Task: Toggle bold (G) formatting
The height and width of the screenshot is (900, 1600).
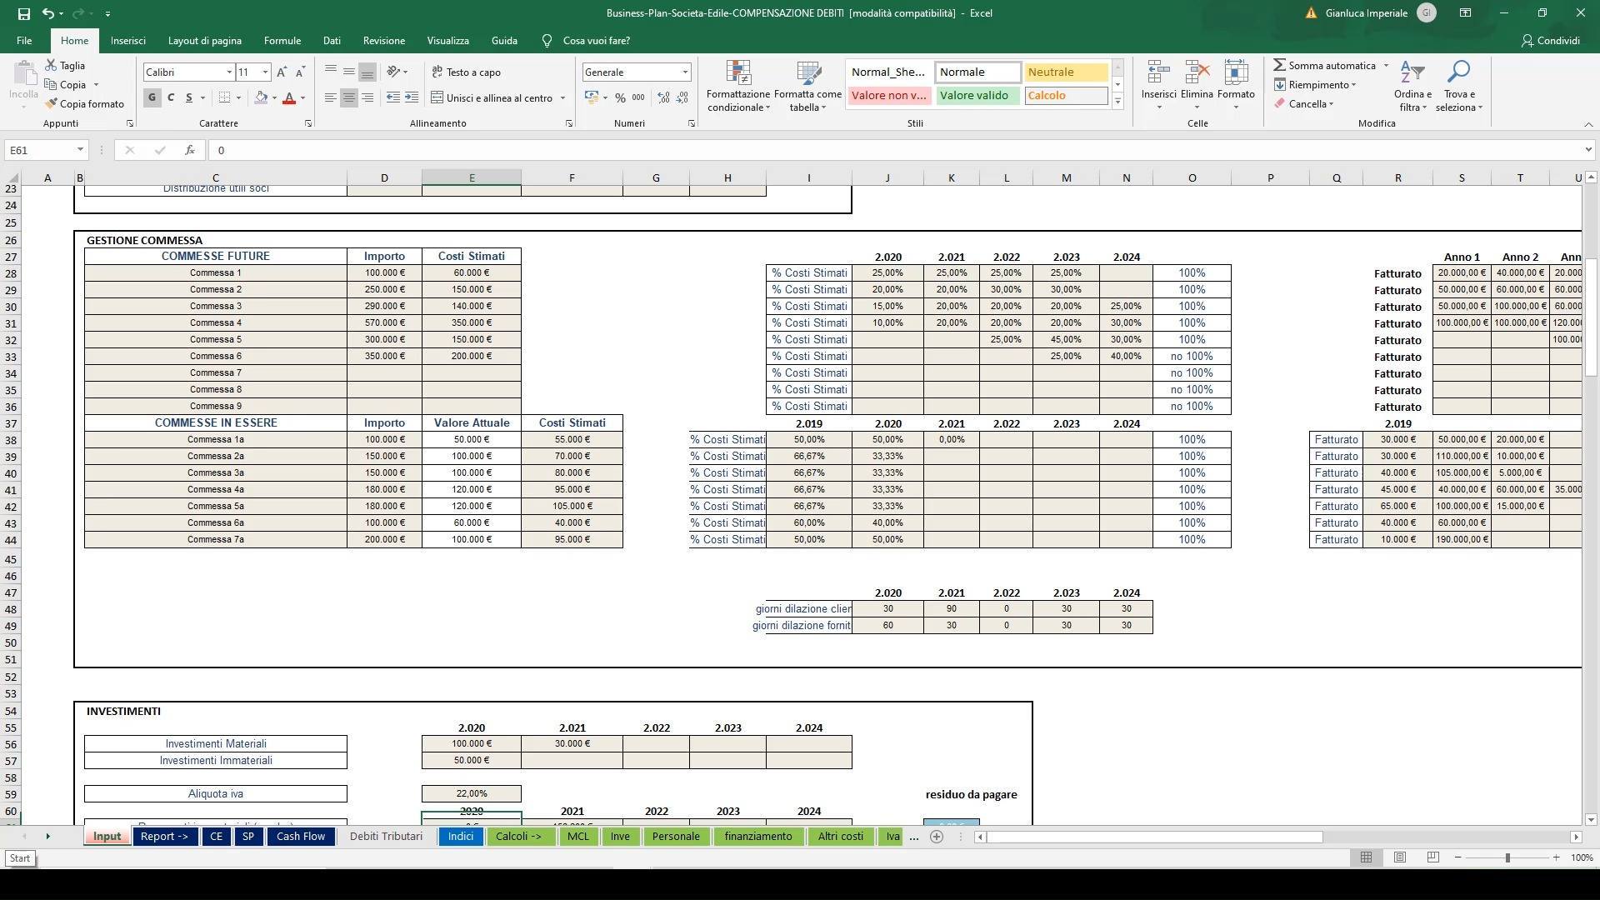Action: tap(152, 98)
